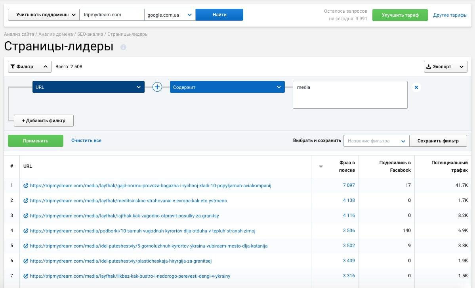Expand the Учитывать поддомены dropdown
This screenshot has height=288, width=475.
(x=44, y=15)
